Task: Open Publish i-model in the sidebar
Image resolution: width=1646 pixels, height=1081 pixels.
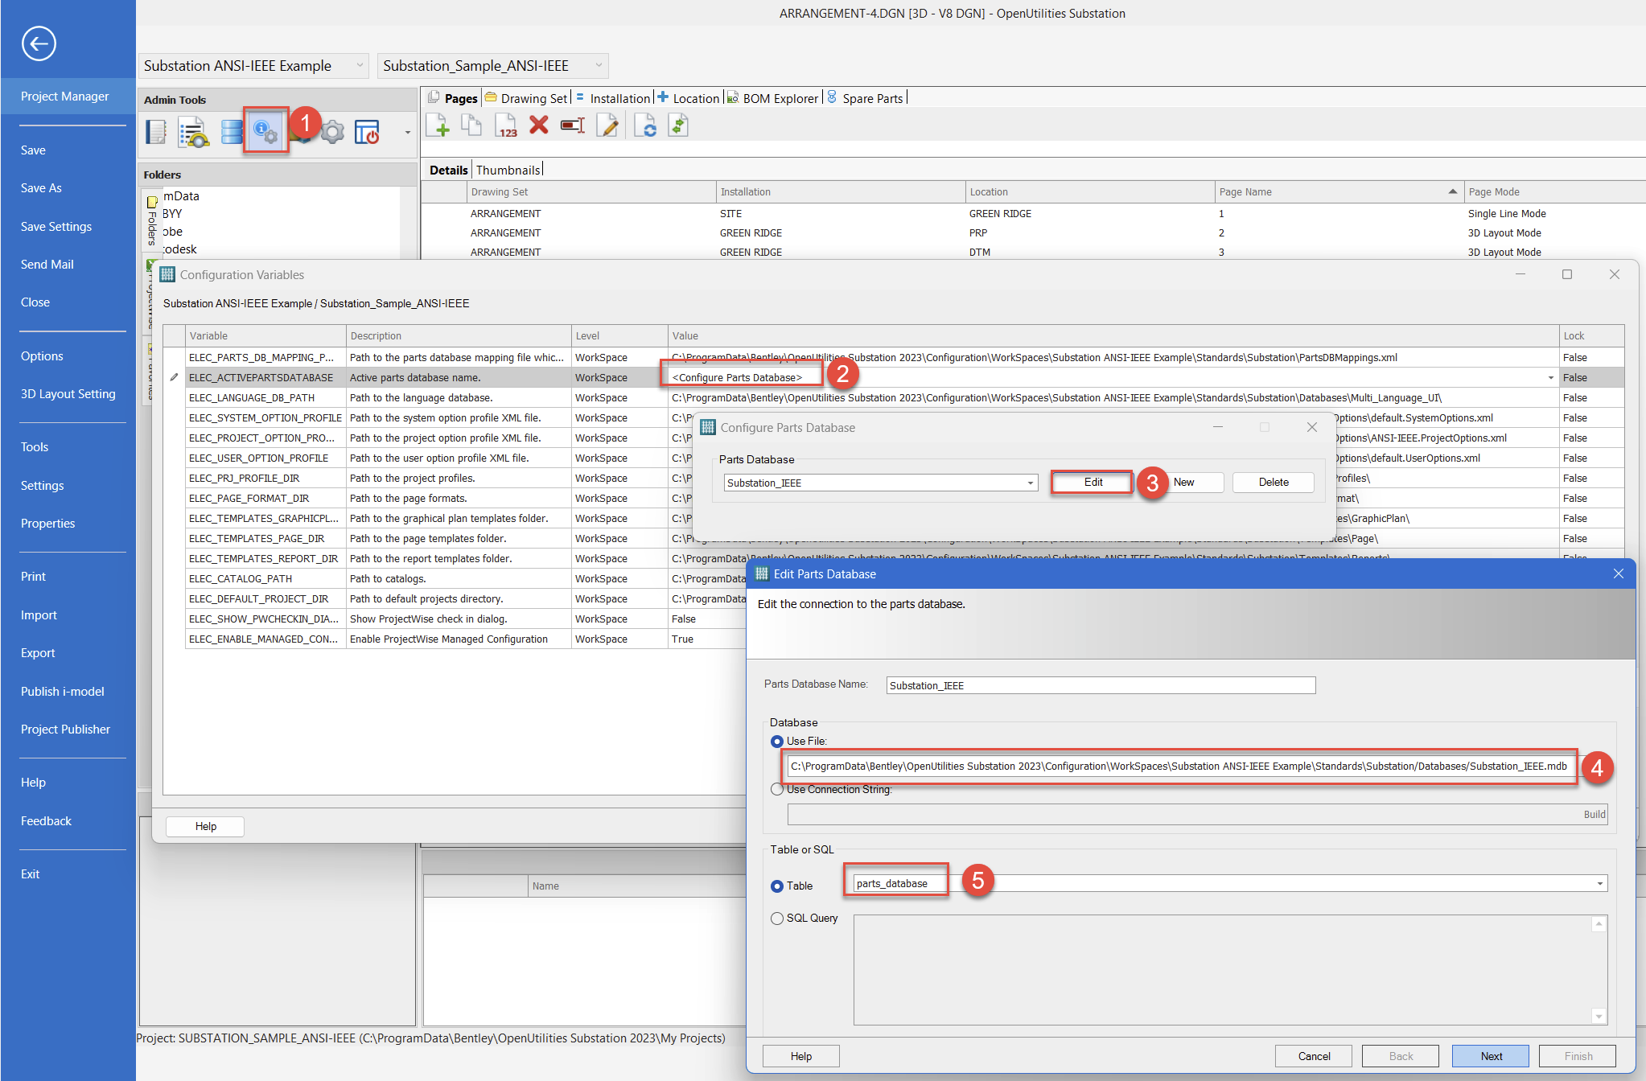Action: click(x=63, y=692)
